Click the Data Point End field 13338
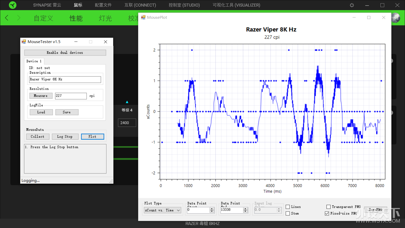 tap(232, 210)
